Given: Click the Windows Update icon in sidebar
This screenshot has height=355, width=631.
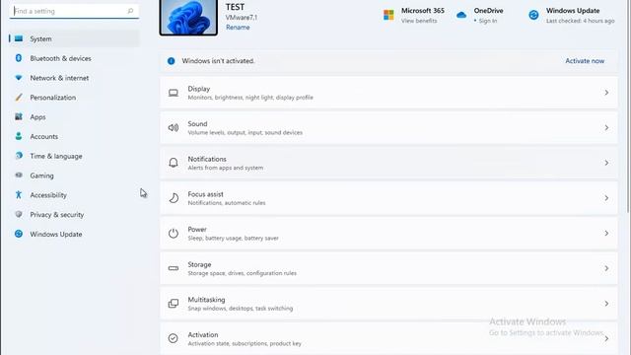Looking at the screenshot, I should 19,234.
